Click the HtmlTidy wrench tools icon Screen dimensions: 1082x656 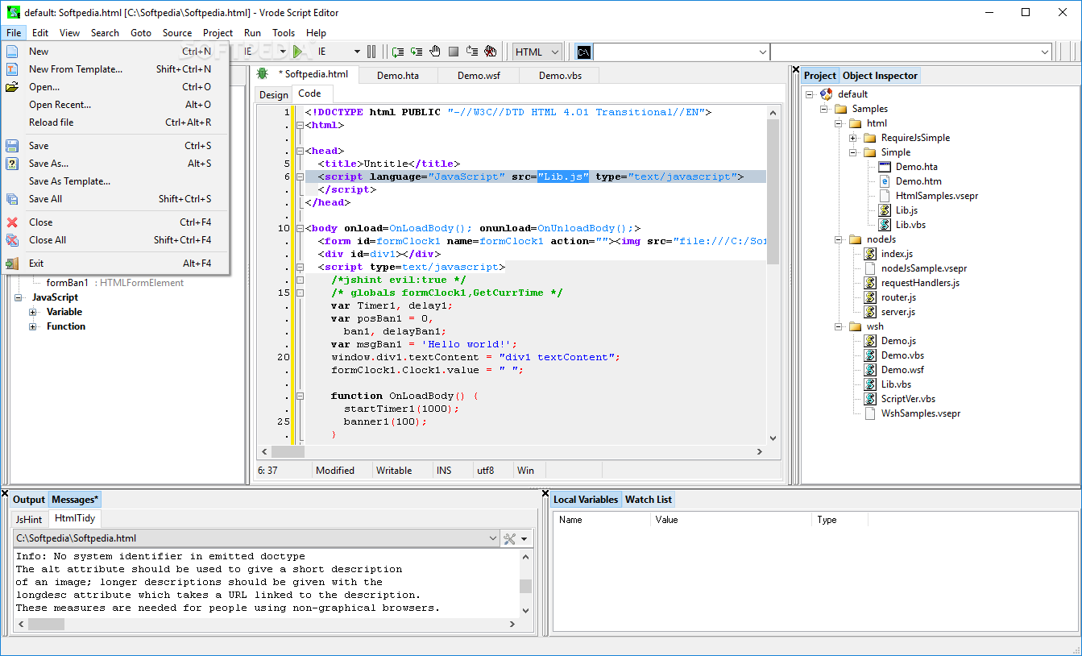(x=509, y=538)
